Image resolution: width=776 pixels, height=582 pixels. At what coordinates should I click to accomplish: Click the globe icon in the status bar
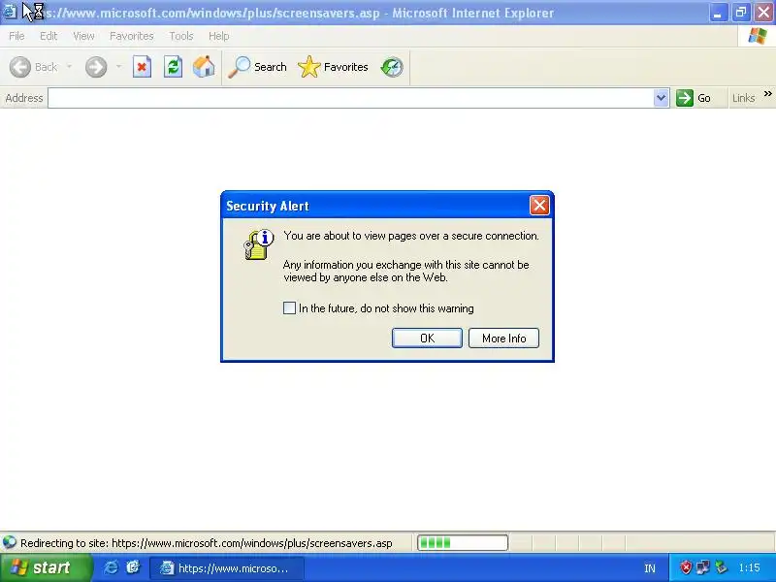(x=10, y=543)
